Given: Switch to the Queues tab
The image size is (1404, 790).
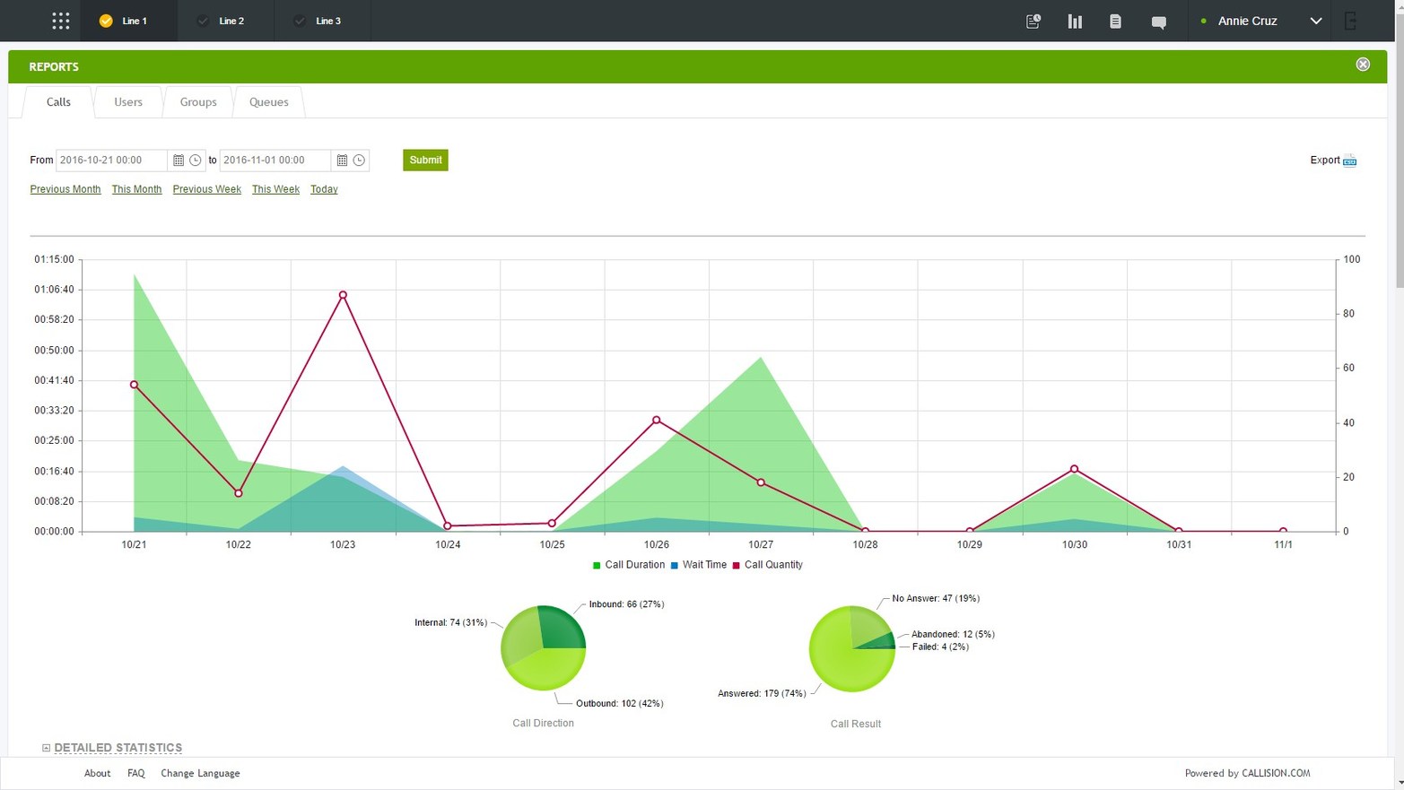Looking at the screenshot, I should click(x=268, y=101).
